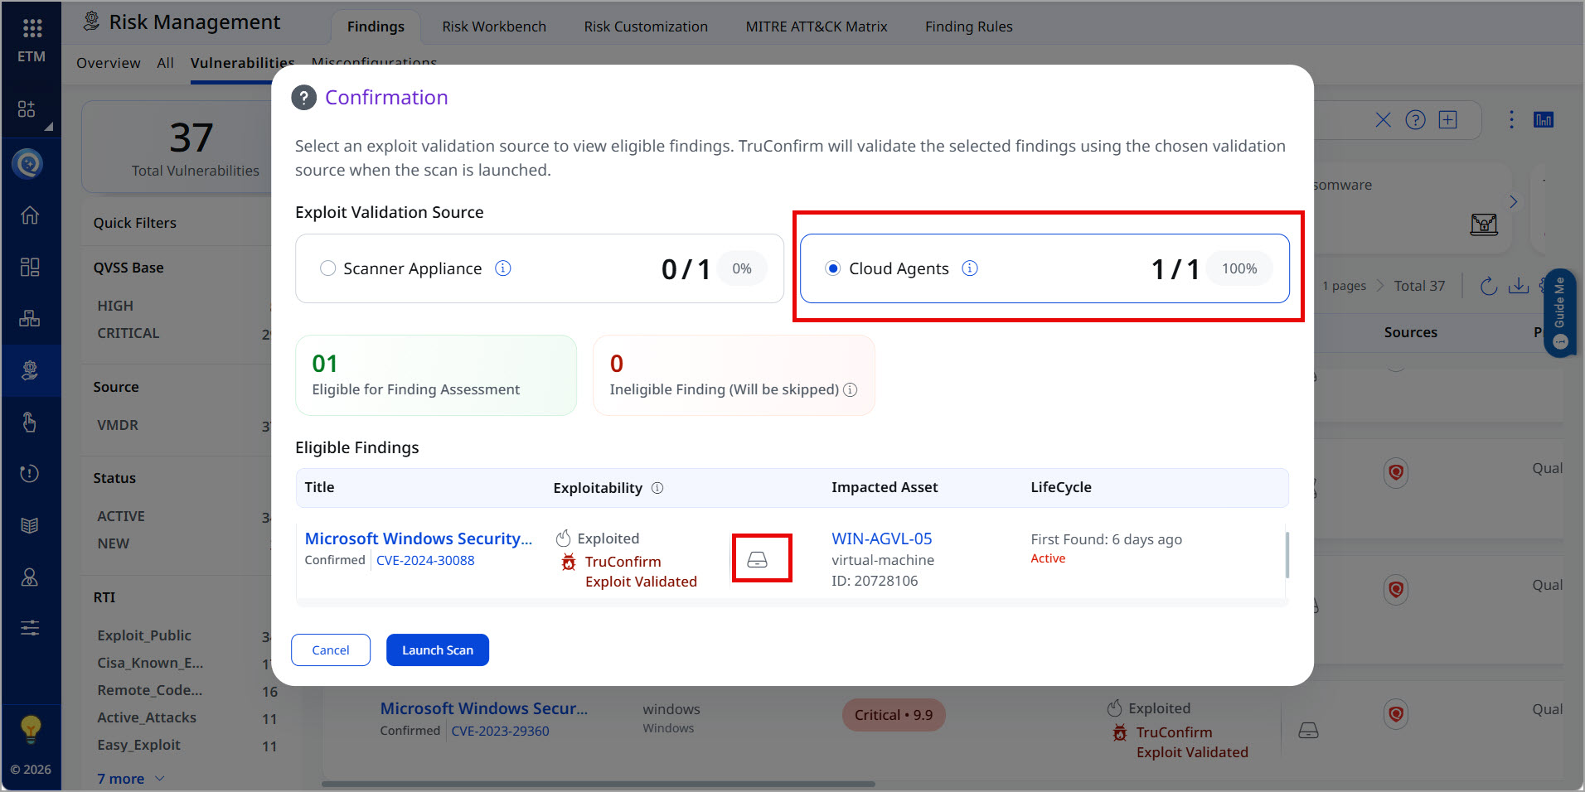The width and height of the screenshot is (1585, 792).
Task: Open the Finding Rules tab
Action: (x=969, y=27)
